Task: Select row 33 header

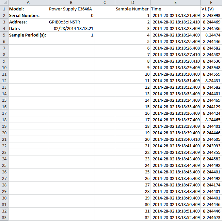Action: click(x=4, y=217)
